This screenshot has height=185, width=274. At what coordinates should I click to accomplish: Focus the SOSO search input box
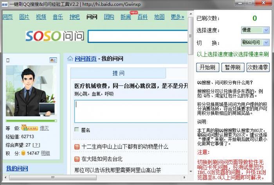coord(138,36)
